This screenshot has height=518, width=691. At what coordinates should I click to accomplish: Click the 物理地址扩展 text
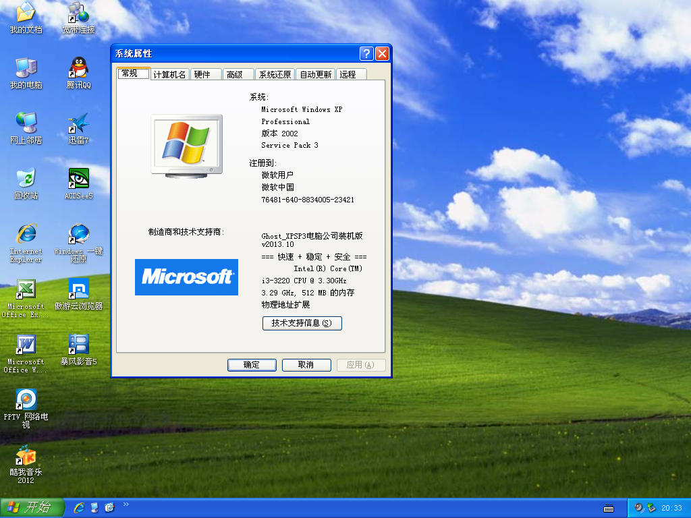pos(285,304)
